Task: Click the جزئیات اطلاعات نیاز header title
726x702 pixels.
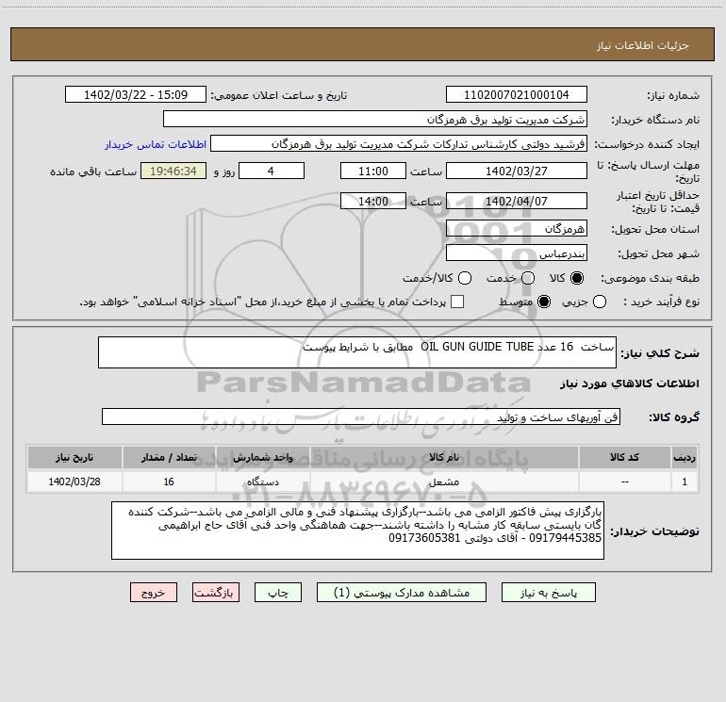Action: (x=643, y=45)
